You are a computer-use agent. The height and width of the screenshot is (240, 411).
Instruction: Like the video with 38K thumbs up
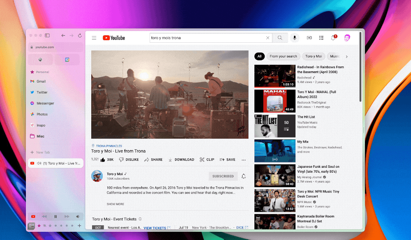point(107,160)
